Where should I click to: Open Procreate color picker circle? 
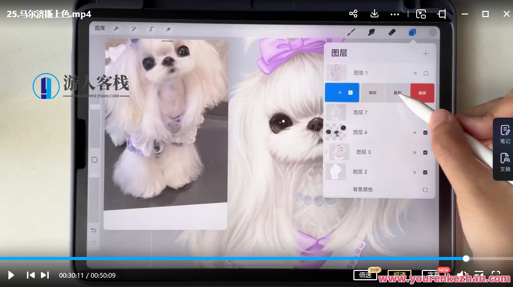[433, 33]
